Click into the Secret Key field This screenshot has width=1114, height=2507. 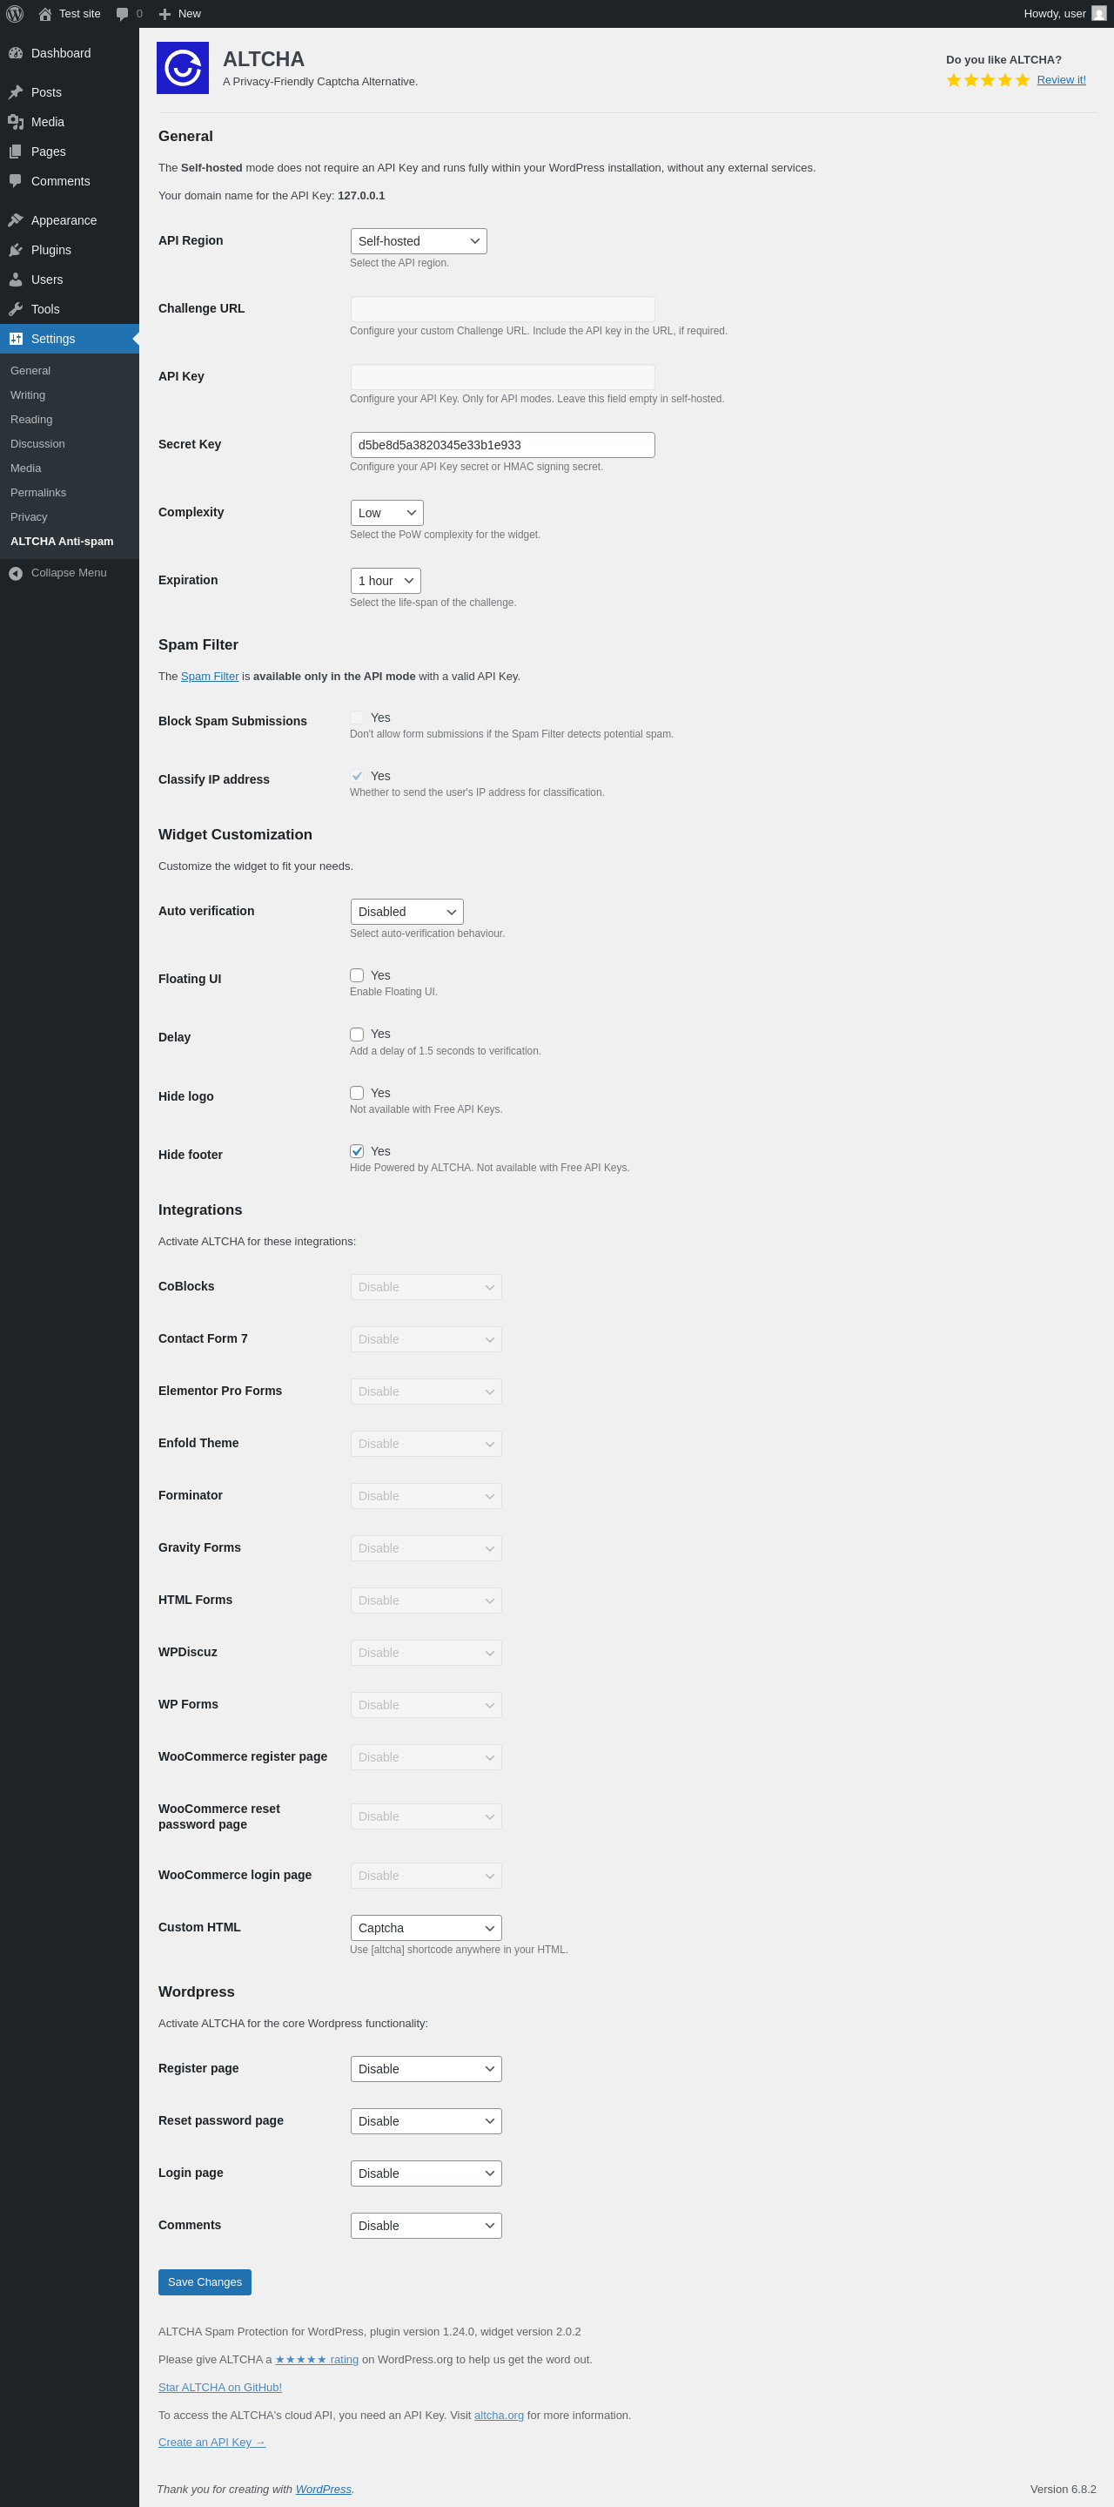(x=503, y=445)
